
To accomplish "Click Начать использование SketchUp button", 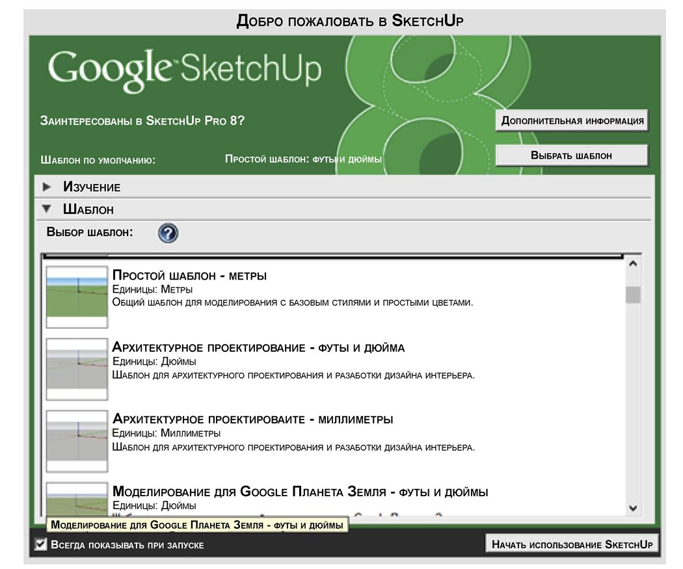I will [572, 544].
